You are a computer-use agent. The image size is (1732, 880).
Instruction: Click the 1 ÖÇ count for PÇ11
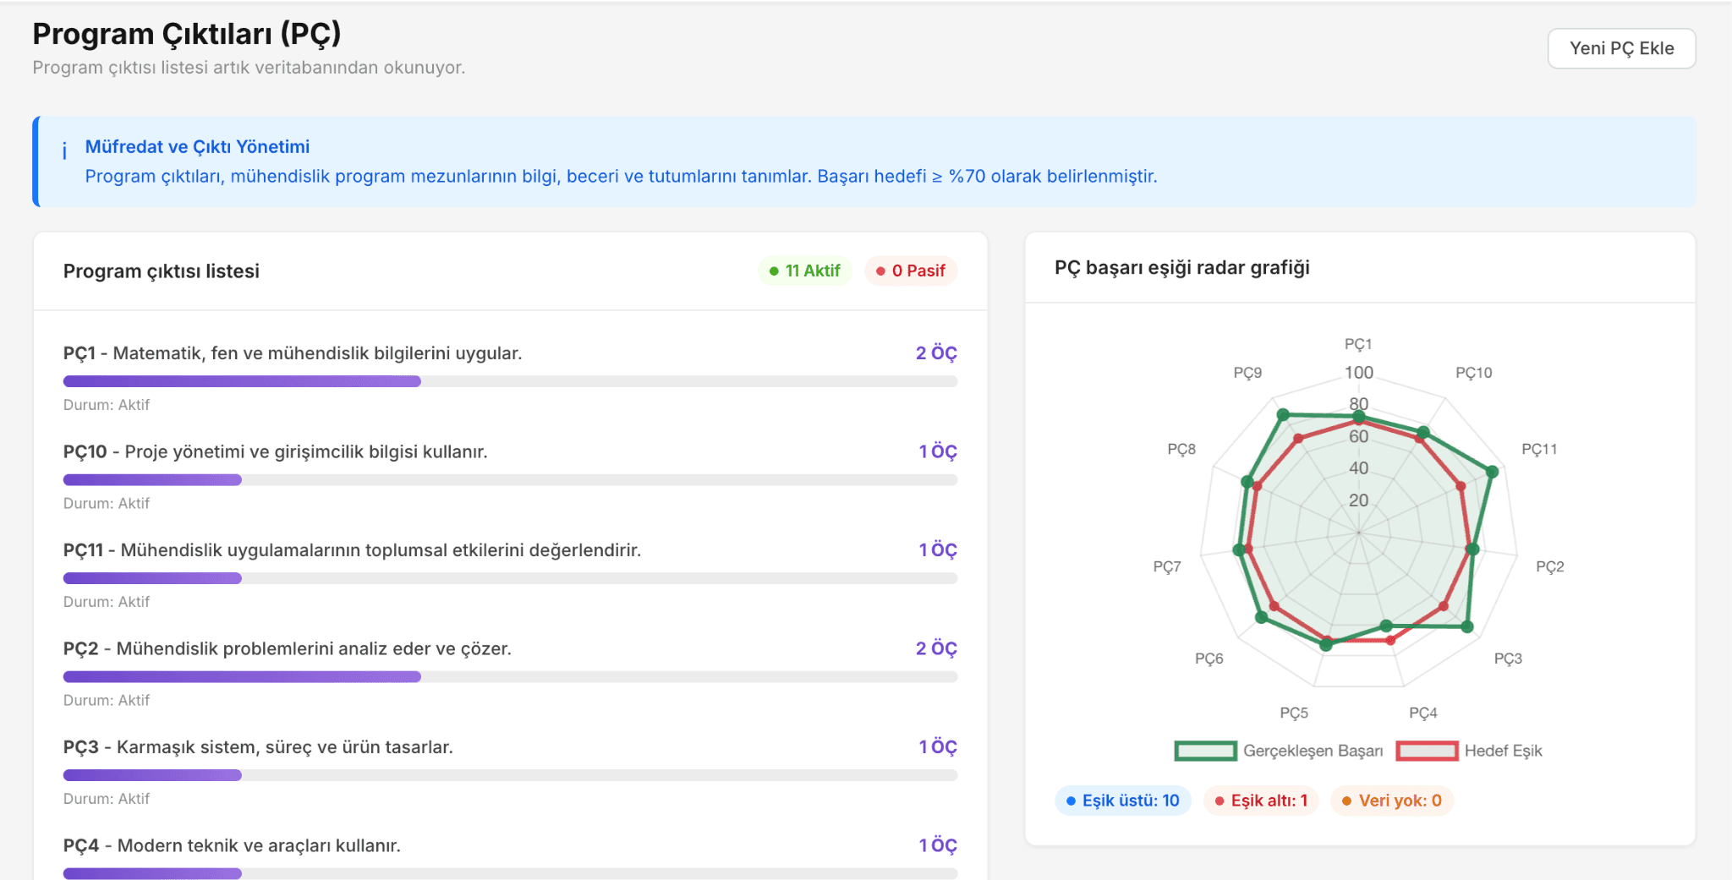click(938, 550)
